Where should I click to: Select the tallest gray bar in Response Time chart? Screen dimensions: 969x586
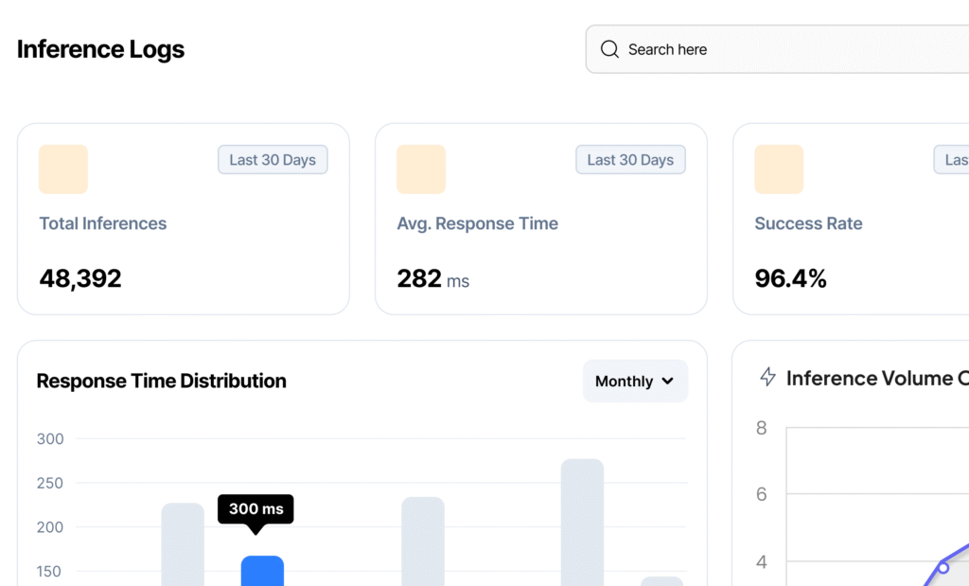tap(582, 521)
